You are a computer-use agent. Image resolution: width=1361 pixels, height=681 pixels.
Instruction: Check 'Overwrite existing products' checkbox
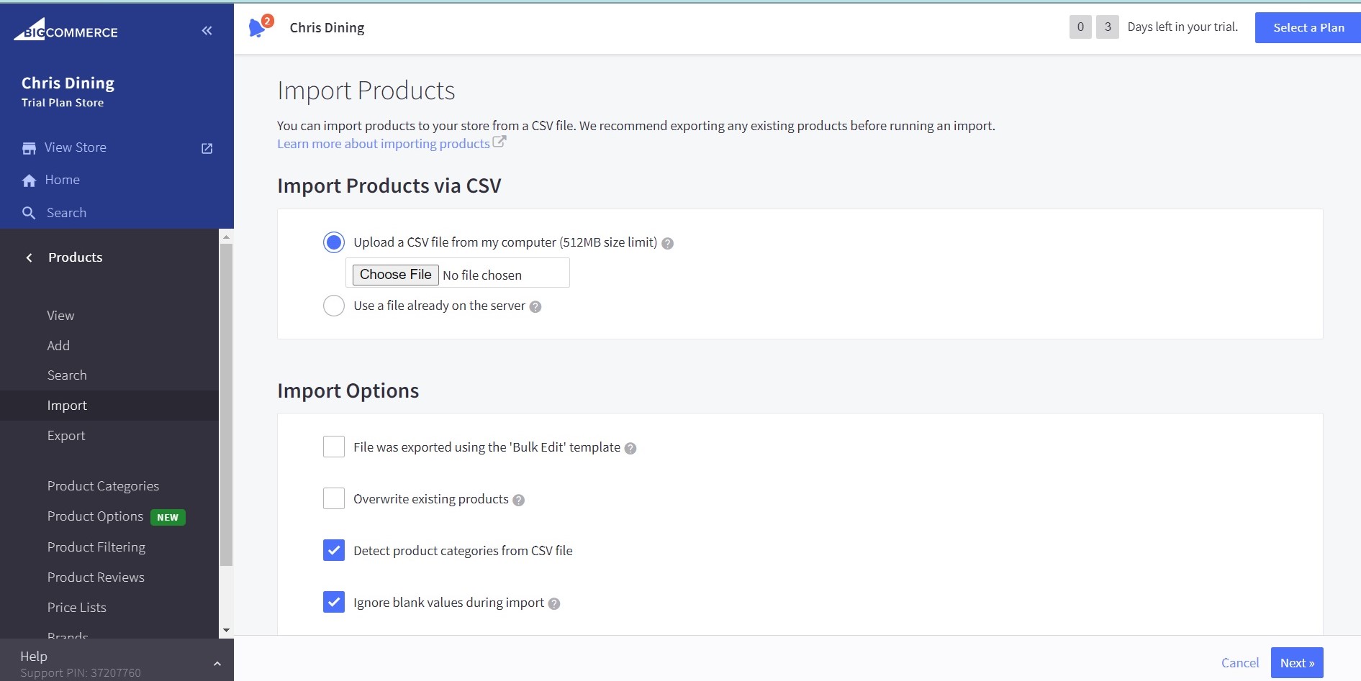334,498
